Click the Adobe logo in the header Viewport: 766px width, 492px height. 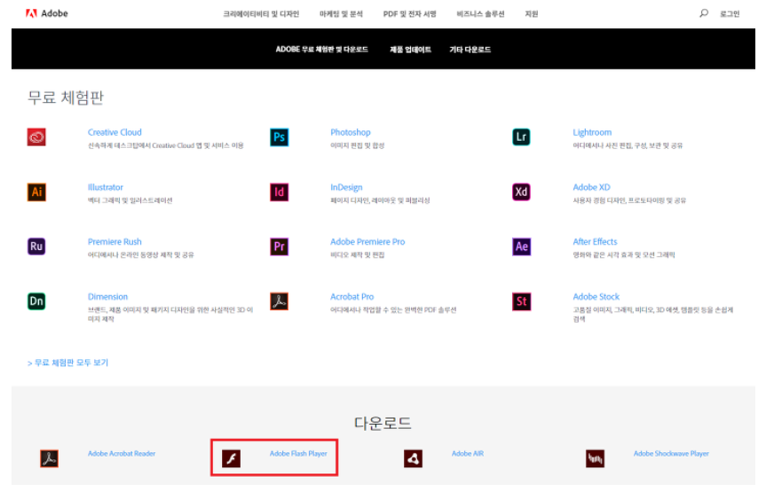pos(47,13)
